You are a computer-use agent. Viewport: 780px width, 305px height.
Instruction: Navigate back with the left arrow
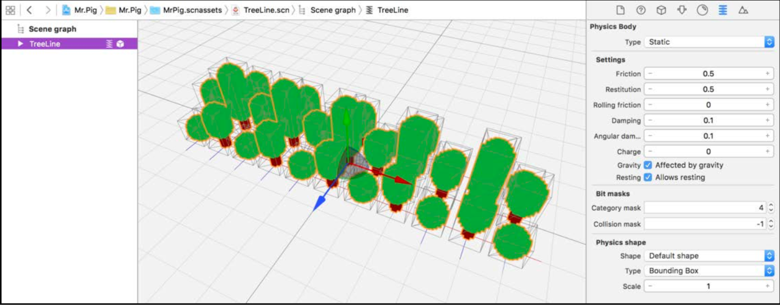coord(29,10)
